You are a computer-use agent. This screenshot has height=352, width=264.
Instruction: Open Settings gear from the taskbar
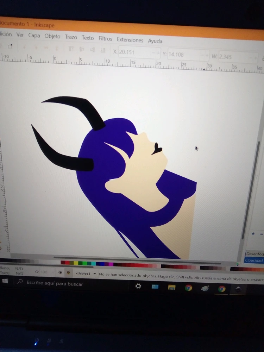tap(138, 286)
